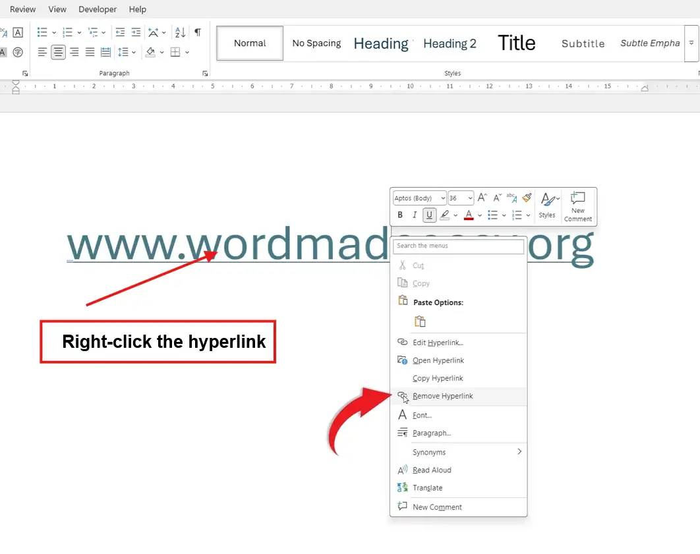Choose Open Hyperlink
This screenshot has height=554, width=700.
459,360
